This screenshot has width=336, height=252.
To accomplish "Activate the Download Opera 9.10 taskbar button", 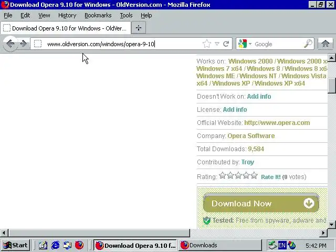I will (135, 245).
